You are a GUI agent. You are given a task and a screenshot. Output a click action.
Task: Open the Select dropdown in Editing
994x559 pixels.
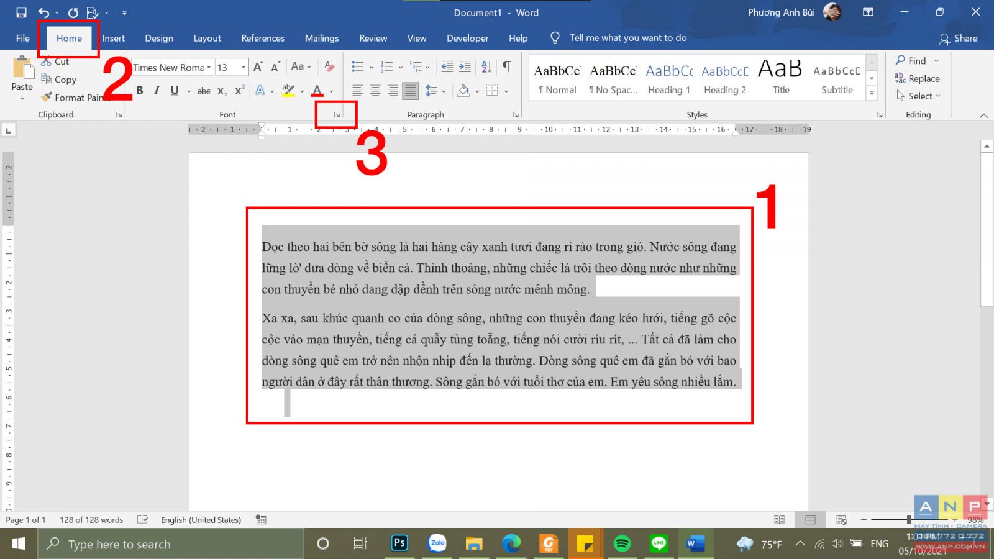pyautogui.click(x=919, y=96)
